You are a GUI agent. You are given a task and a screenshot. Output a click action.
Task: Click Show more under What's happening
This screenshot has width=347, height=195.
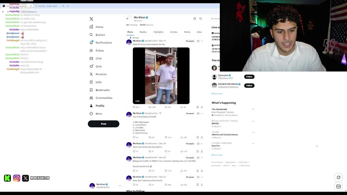coord(217,155)
